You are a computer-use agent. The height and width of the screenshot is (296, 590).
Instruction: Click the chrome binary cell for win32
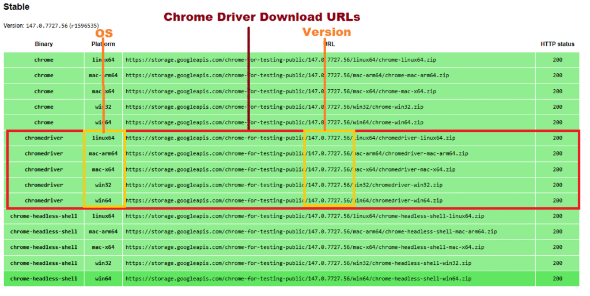click(x=44, y=107)
